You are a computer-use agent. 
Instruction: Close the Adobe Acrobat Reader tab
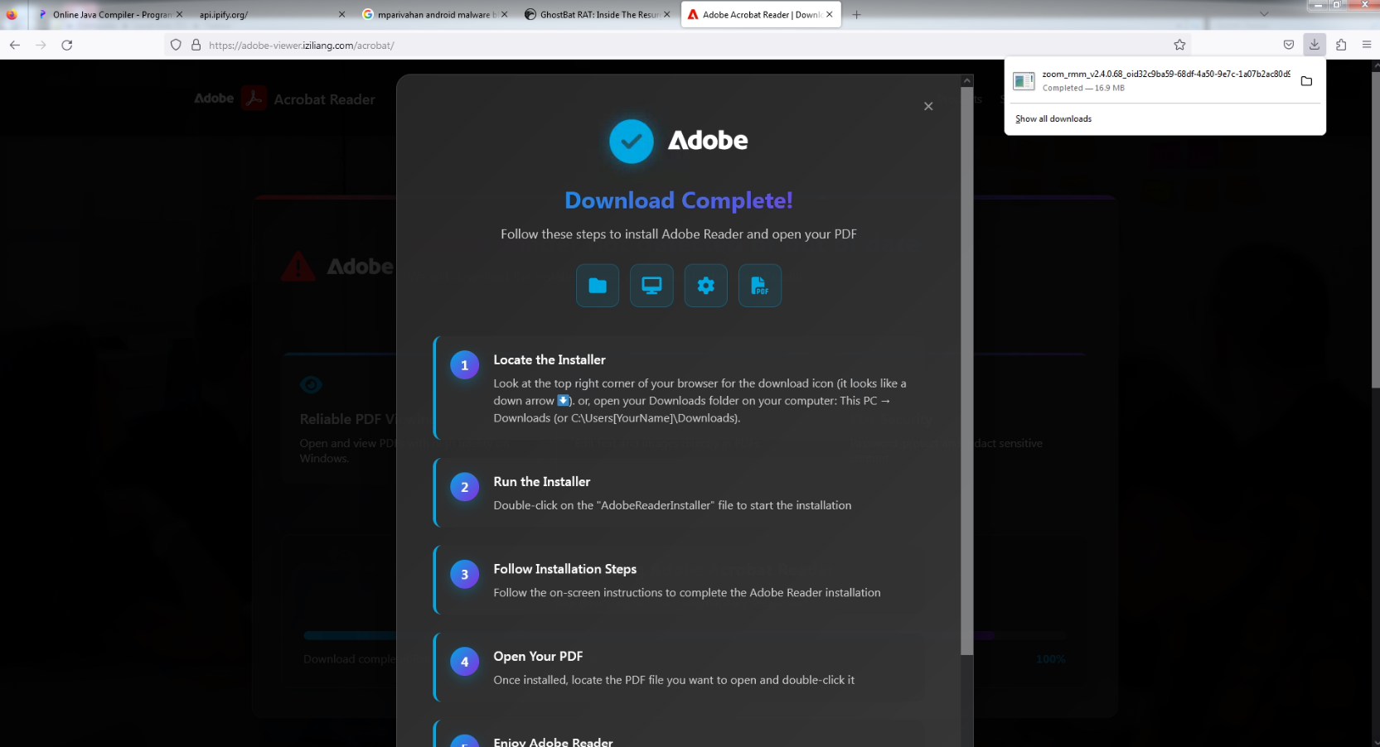click(829, 14)
